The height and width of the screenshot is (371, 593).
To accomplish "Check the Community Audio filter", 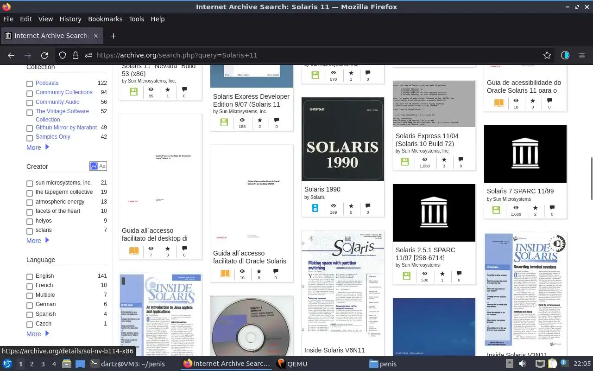I will [30, 103].
